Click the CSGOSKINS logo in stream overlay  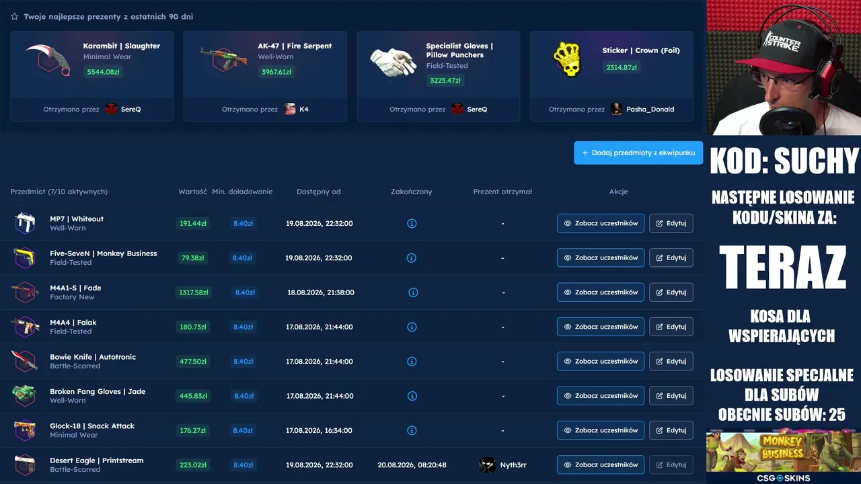[x=784, y=478]
